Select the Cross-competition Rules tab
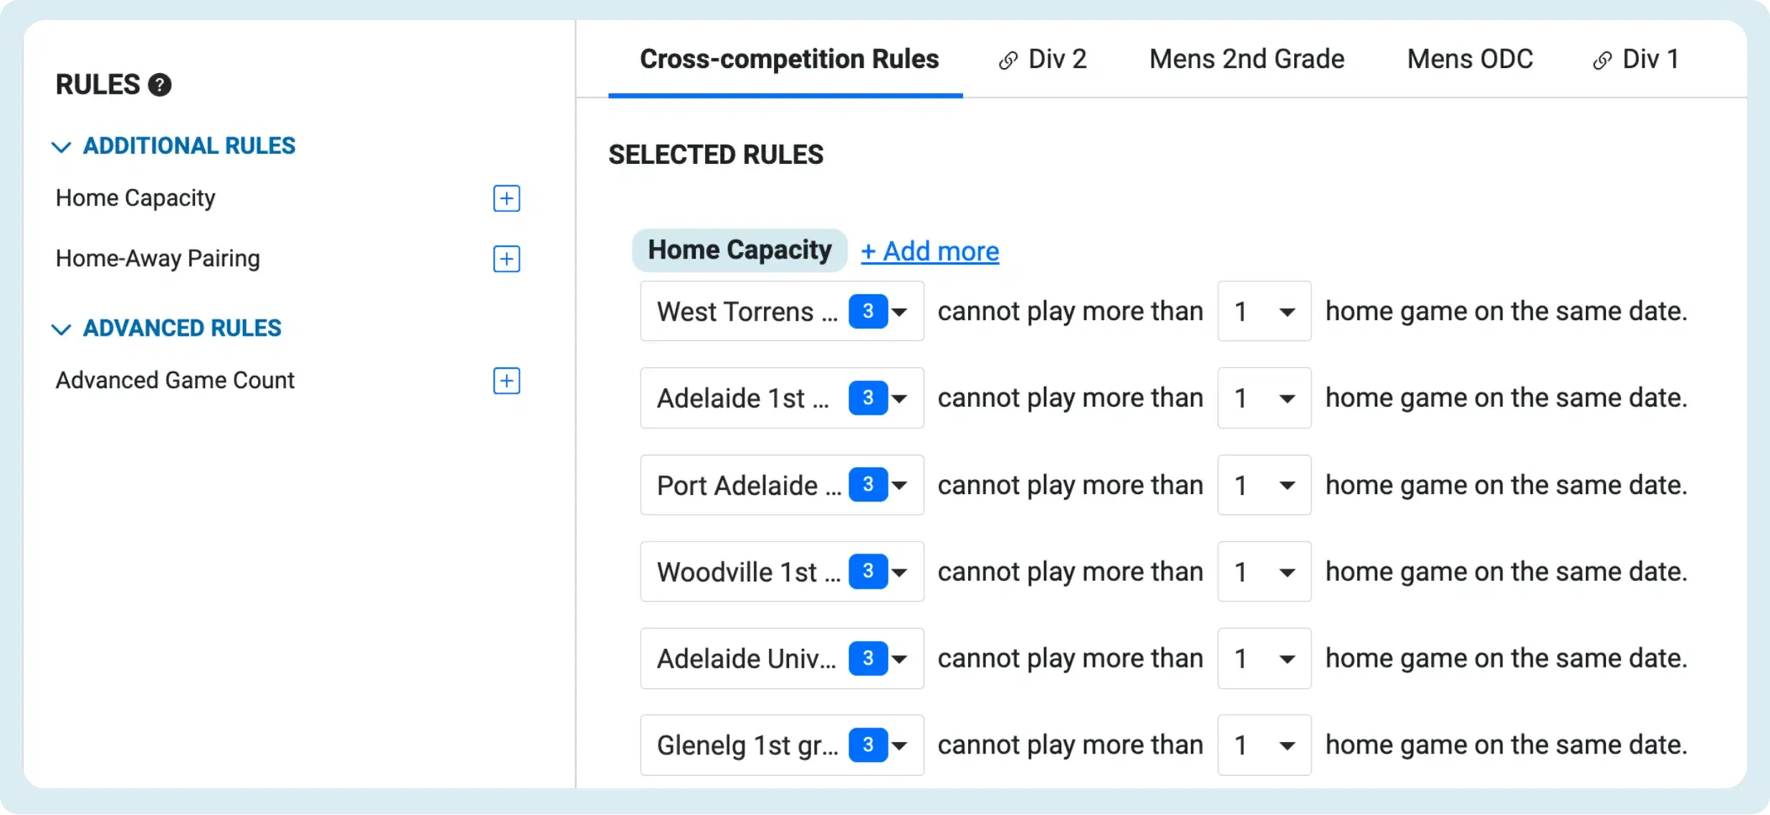This screenshot has width=1770, height=815. 788,59
